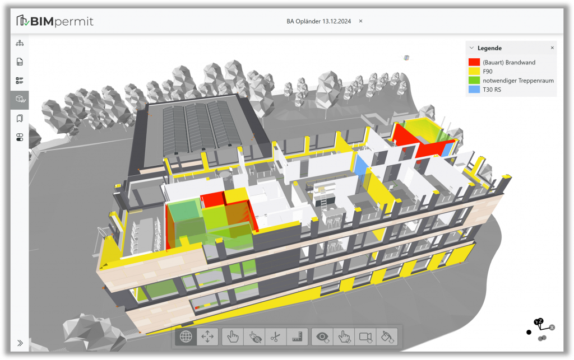The width and height of the screenshot is (574, 360).
Task: Open the bookmarks sidebar icon
Action: (20, 118)
